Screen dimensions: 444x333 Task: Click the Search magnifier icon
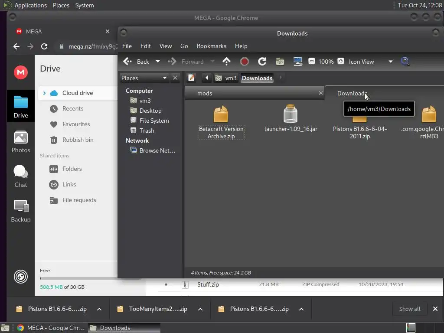click(405, 62)
